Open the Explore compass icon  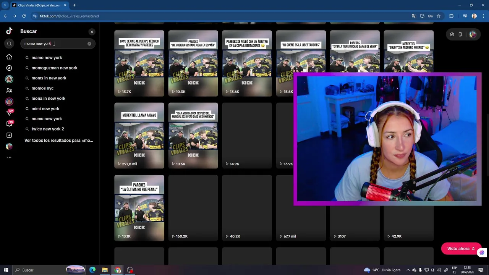click(x=9, y=68)
